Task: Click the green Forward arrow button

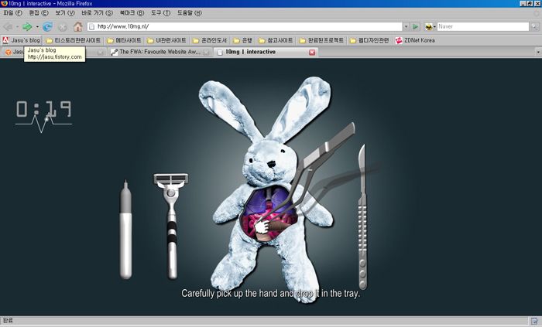Action: click(27, 26)
